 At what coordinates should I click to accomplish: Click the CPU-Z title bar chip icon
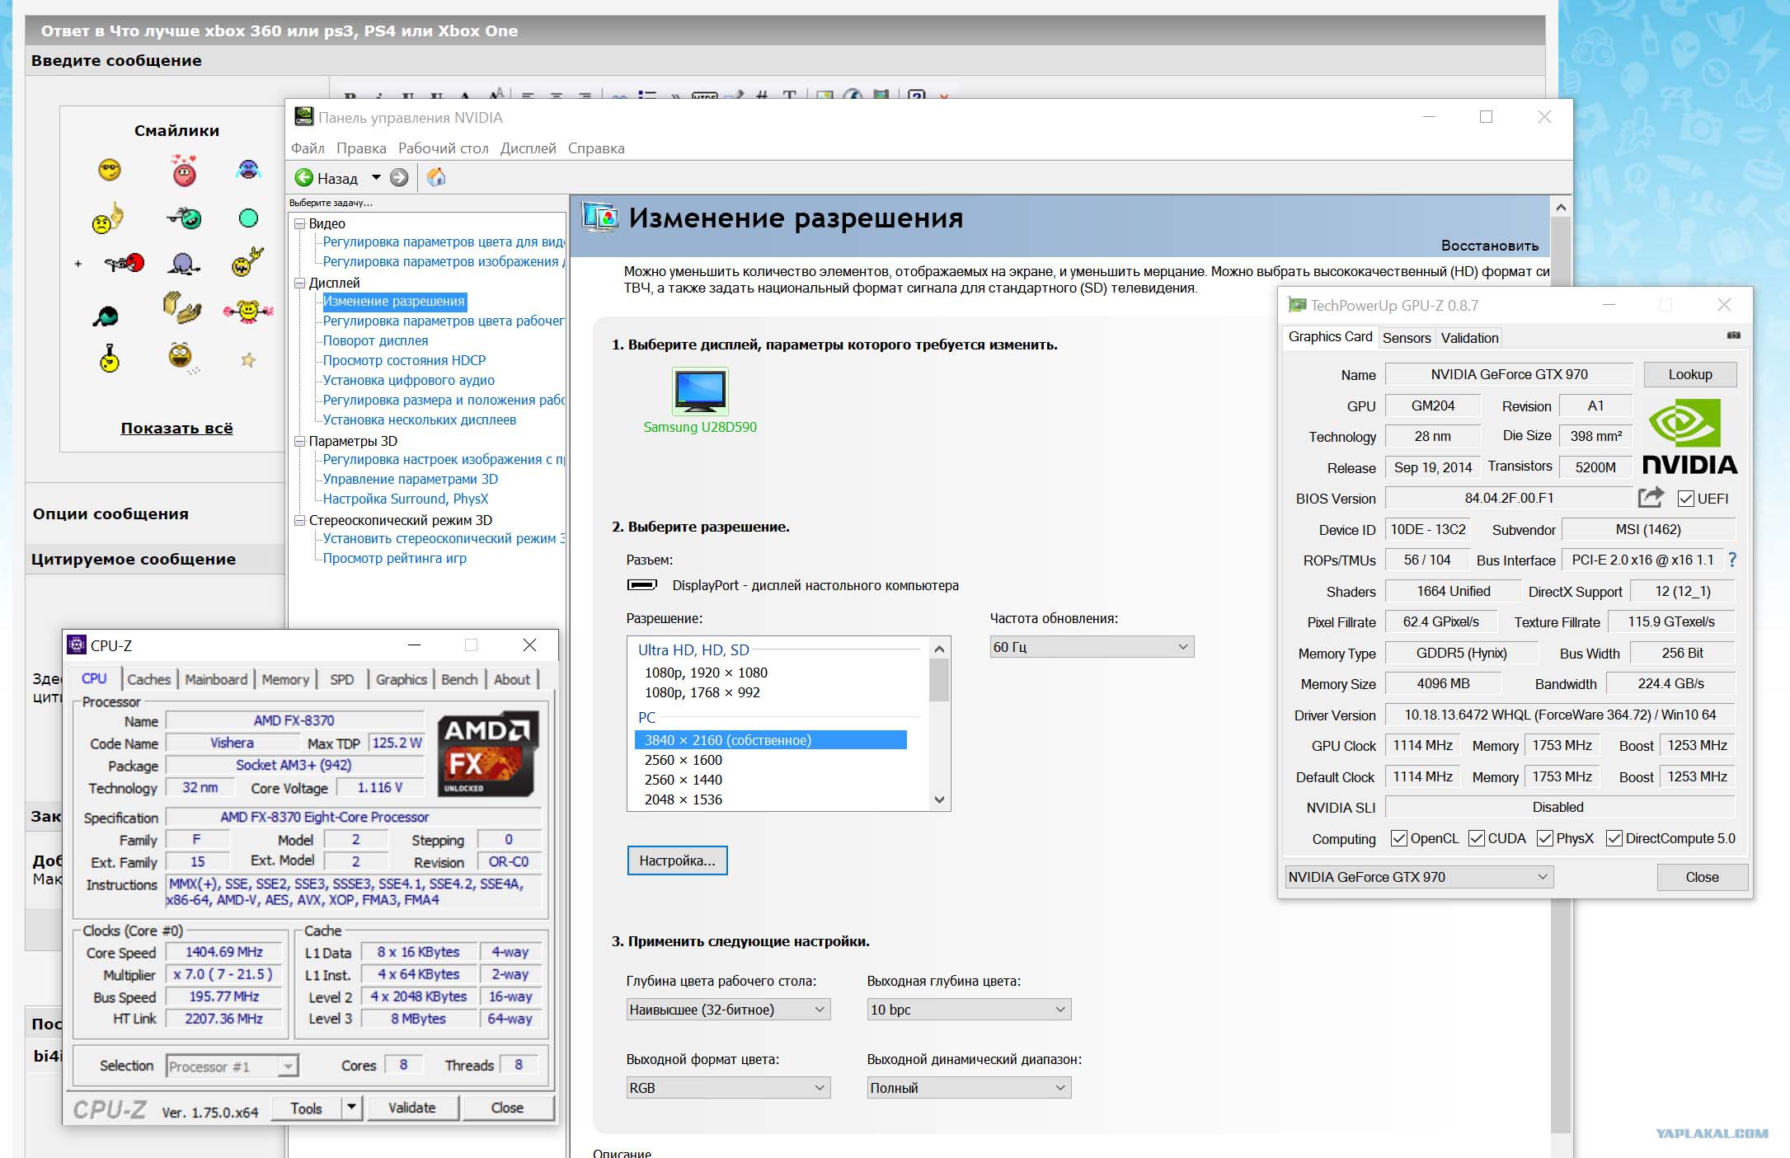(x=77, y=645)
